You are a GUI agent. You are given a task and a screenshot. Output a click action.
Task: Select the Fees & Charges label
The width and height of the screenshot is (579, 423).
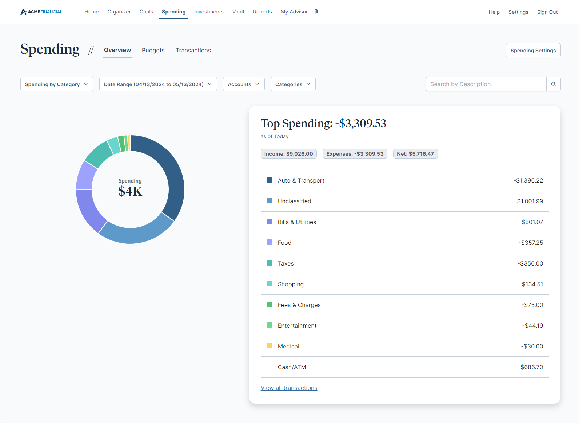click(299, 305)
